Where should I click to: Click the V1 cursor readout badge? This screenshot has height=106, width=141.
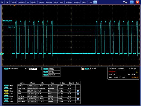[46, 69]
